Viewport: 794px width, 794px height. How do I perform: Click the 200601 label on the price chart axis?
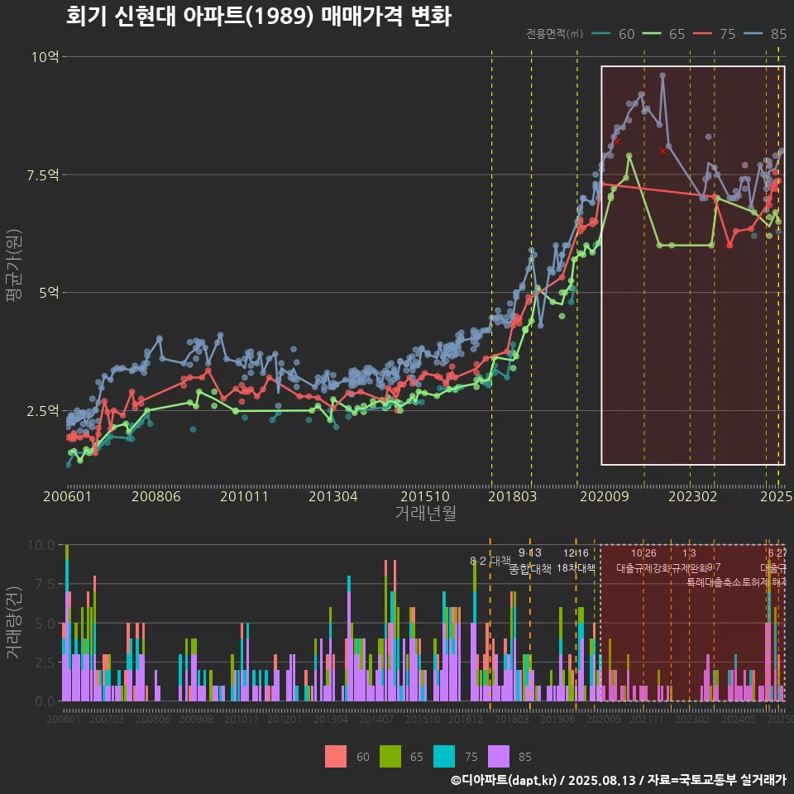[67, 496]
